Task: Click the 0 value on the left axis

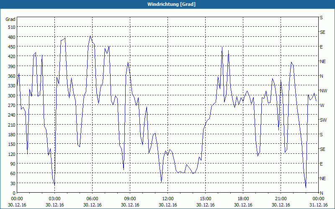Action: pos(14,193)
